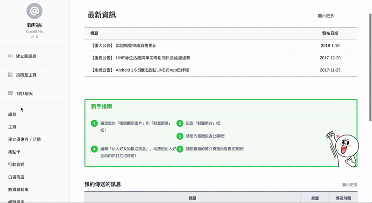The height and width of the screenshot is (203, 372).
Task: Click guide step 設定「封面照片」吧!
Action: pyautogui.click(x=204, y=123)
